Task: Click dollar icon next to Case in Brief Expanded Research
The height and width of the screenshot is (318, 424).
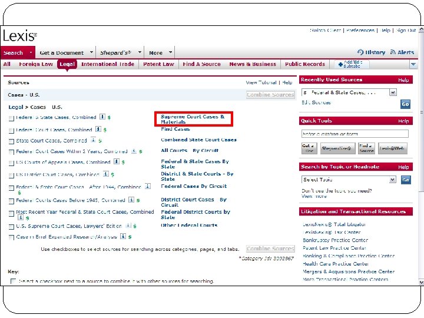Action: (x=130, y=237)
